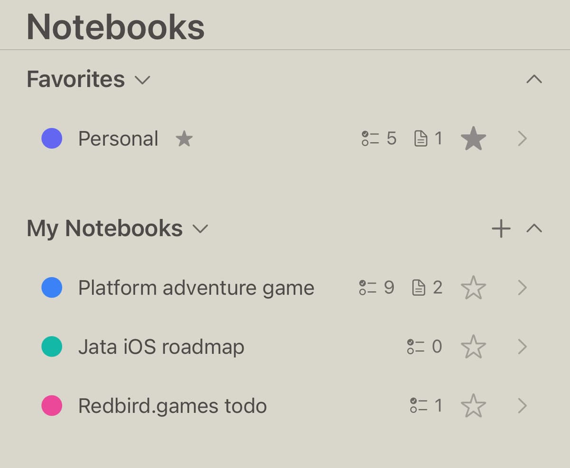Collapse the Favorites section
Viewport: 570px width, 468px height.
click(534, 80)
